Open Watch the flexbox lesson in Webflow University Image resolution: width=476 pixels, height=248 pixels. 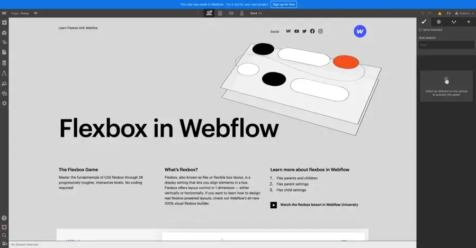coord(319,205)
